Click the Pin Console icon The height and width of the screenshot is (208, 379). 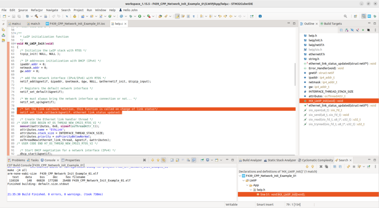[202, 160]
